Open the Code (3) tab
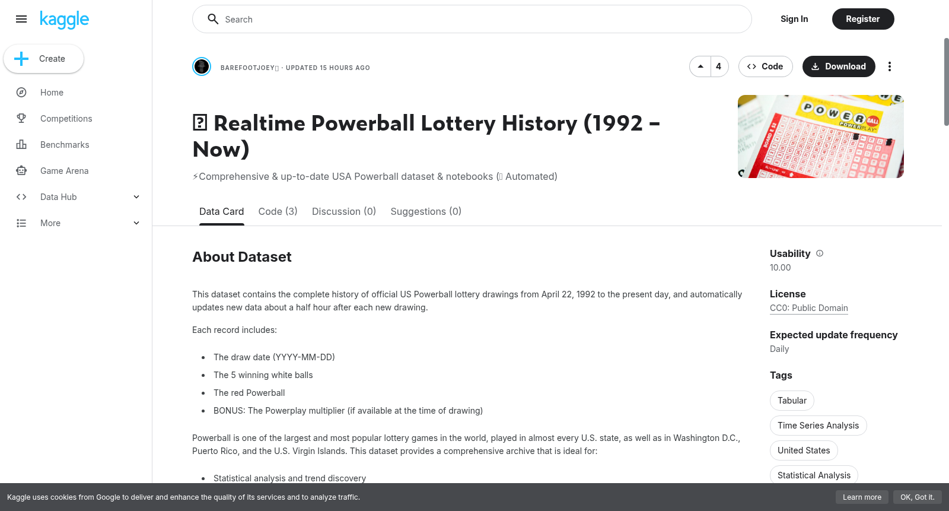 [278, 212]
